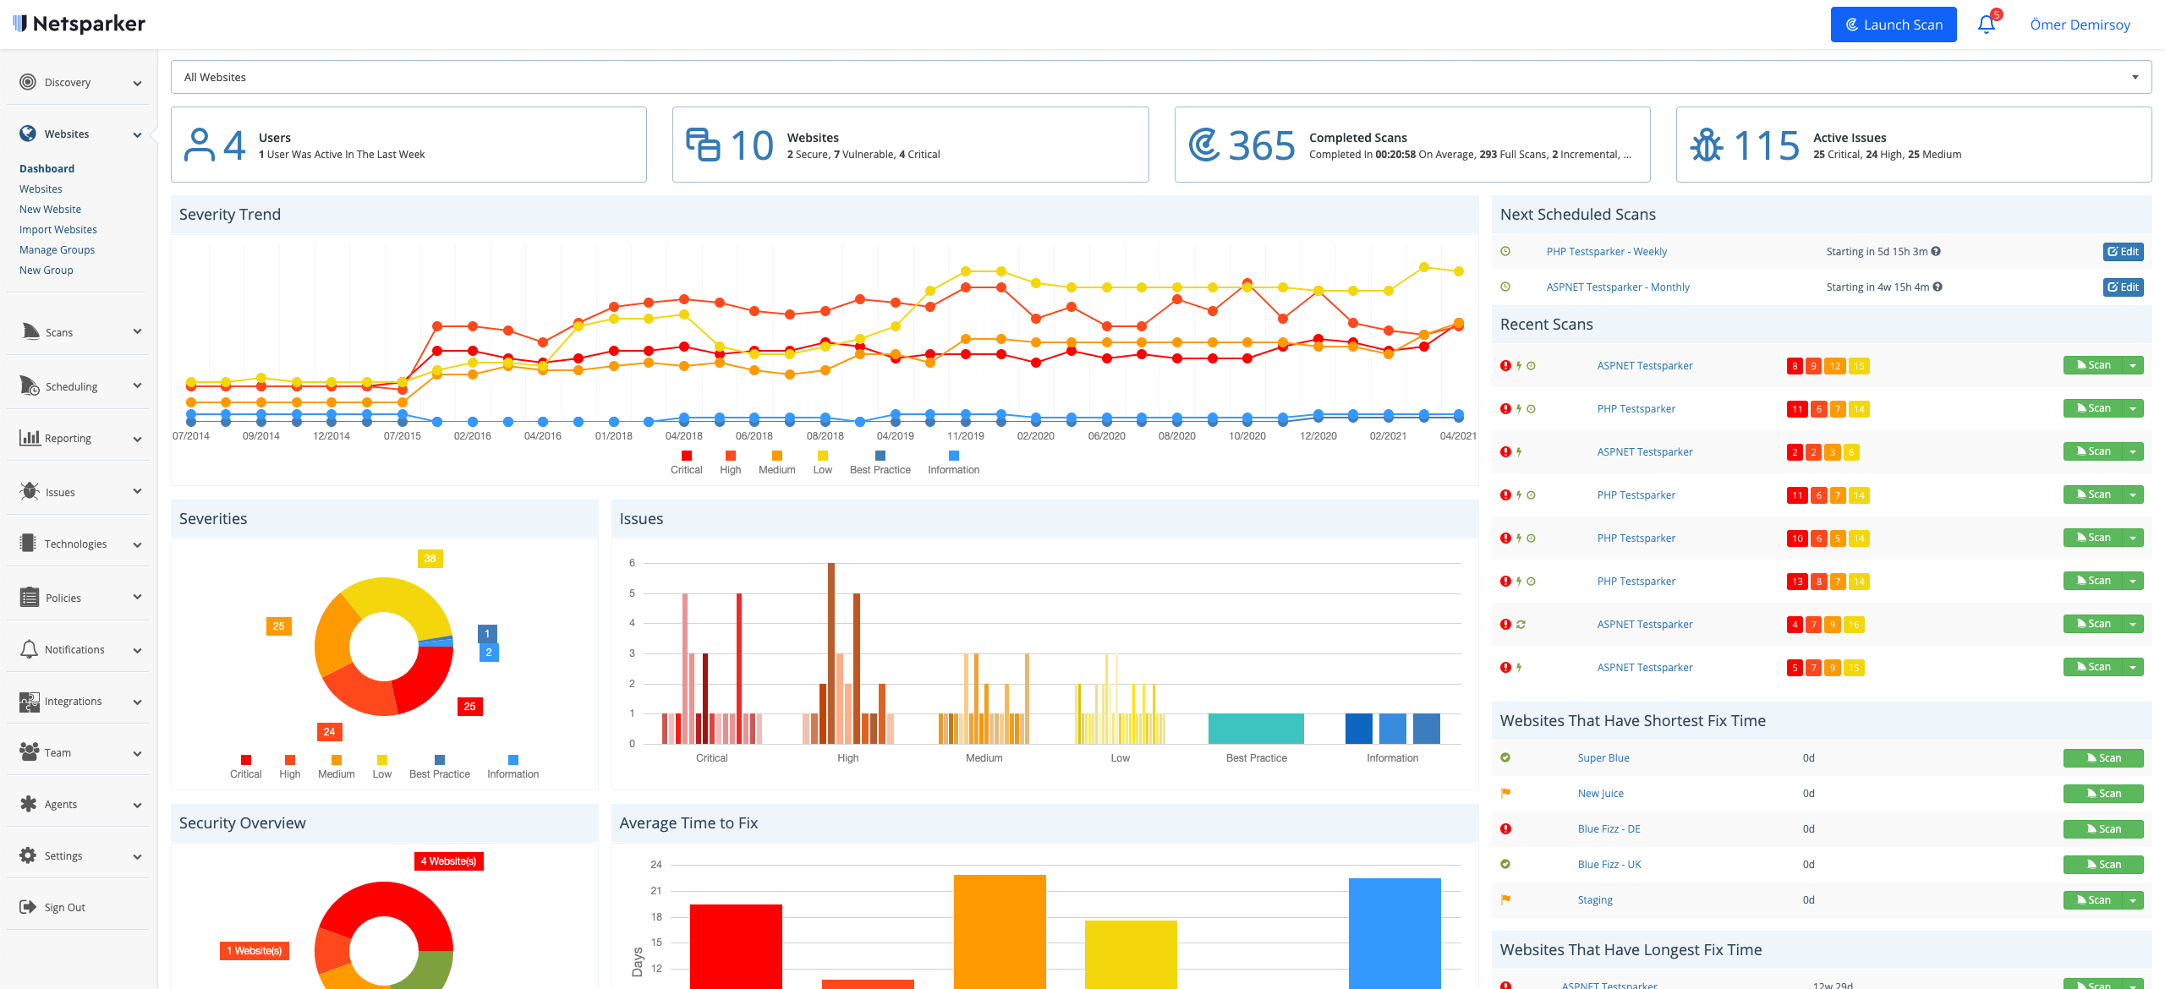Viewport: 2165px width, 989px height.
Task: Click the notifications bell icon in header
Action: tap(1986, 25)
